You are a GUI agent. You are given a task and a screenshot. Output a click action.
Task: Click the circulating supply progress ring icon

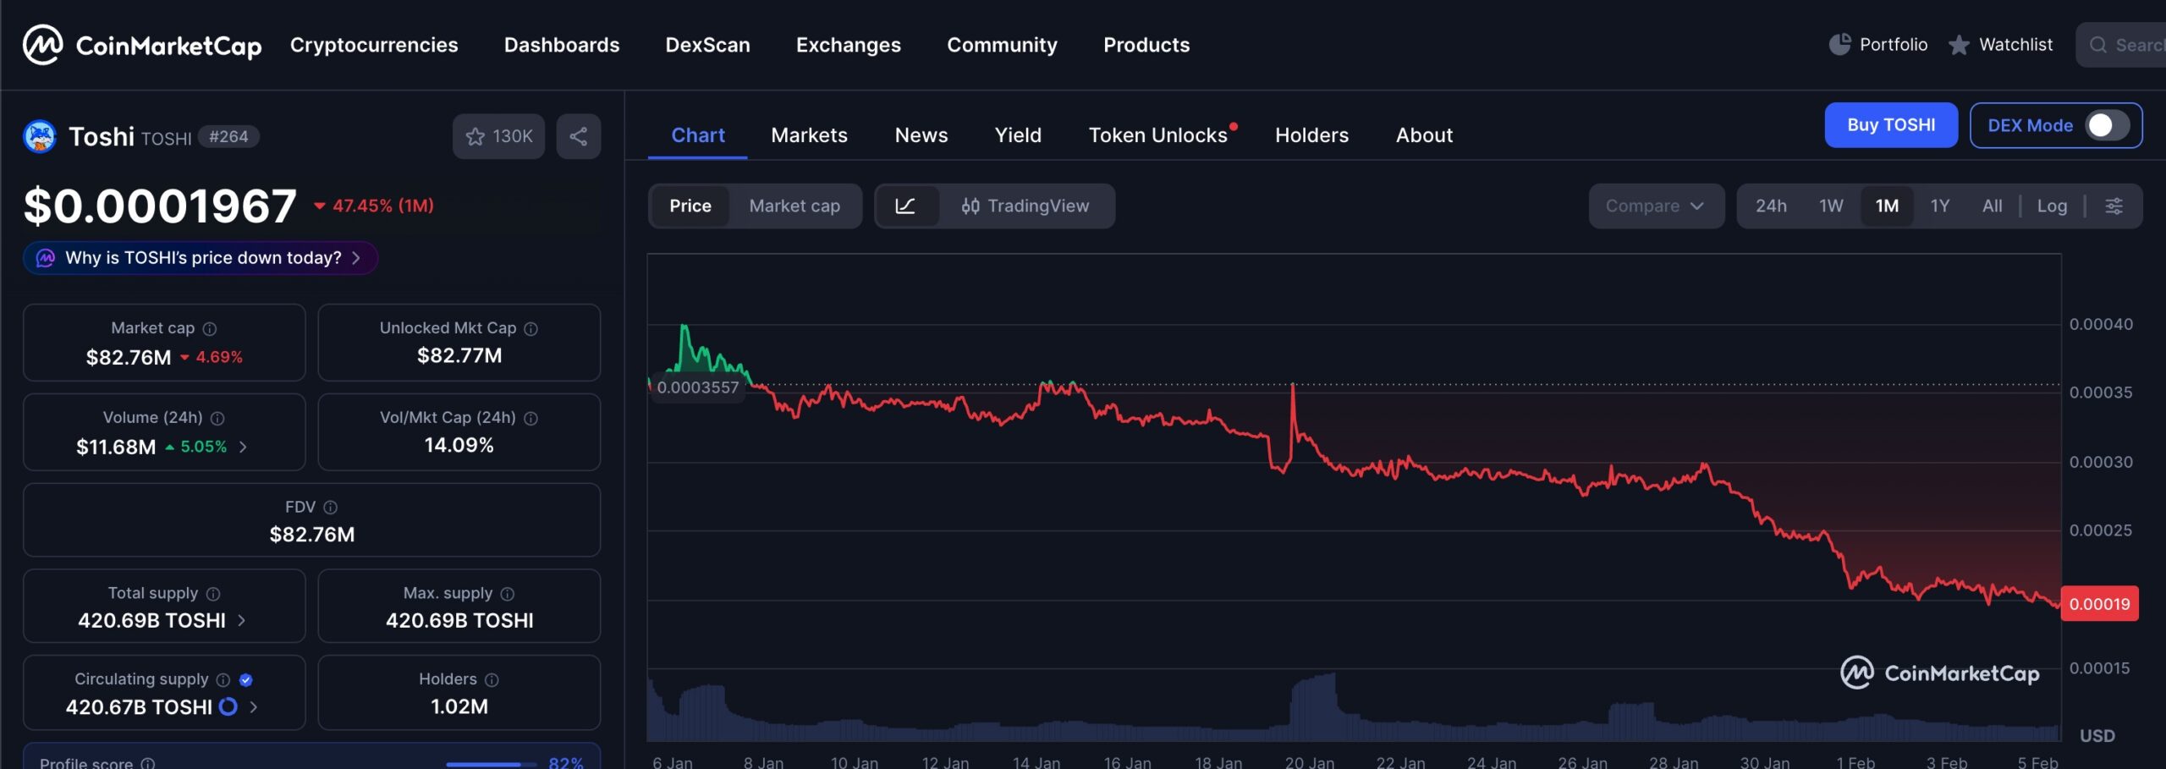point(228,706)
